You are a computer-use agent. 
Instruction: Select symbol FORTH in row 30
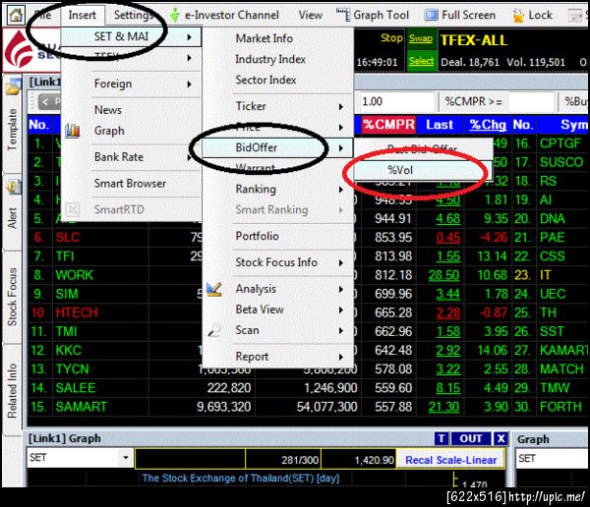coord(561,407)
